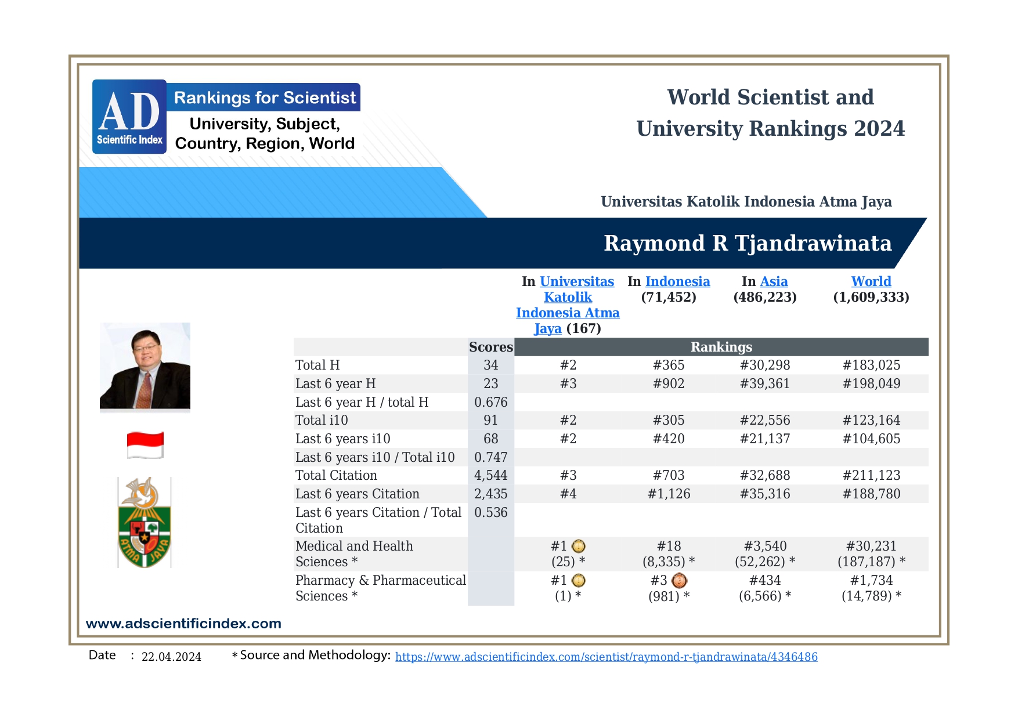The image size is (1018, 720).
Task: Click the Raymond R Tjandrawinata name banner
Action: [x=747, y=243]
